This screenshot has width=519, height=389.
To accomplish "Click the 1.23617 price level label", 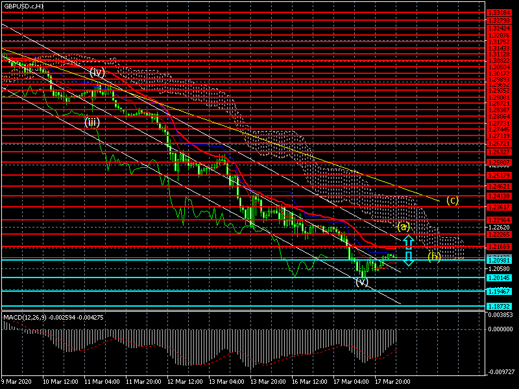I will point(499,207).
